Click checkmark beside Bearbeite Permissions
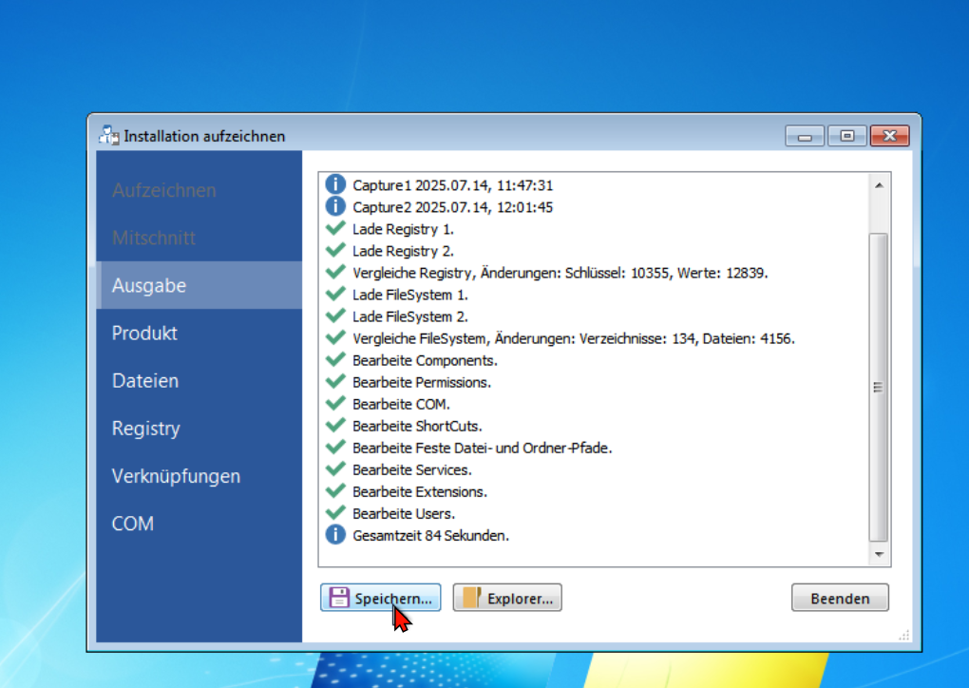The image size is (969, 688). click(x=335, y=381)
